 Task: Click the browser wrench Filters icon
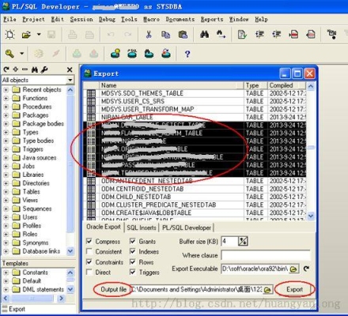44,70
